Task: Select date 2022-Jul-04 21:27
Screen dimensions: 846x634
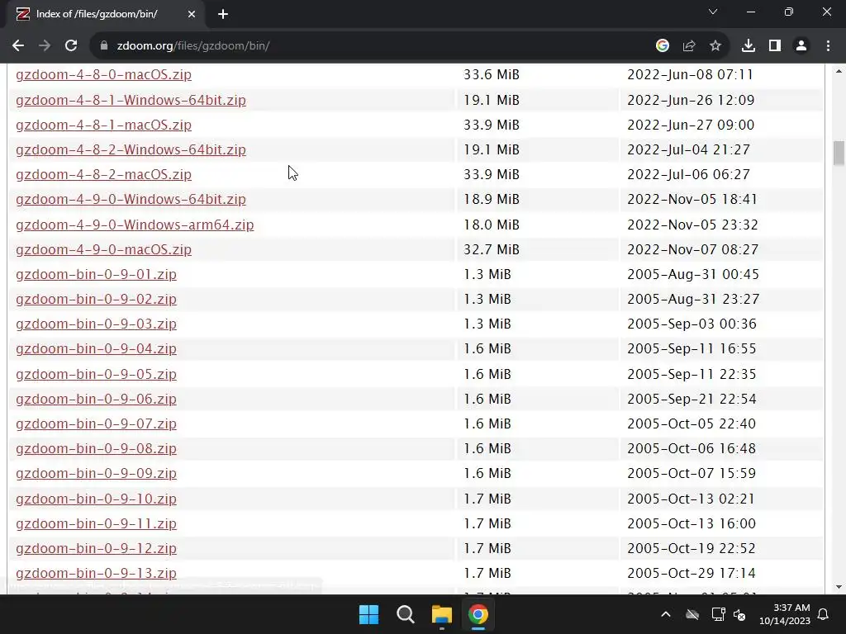Action: [688, 150]
